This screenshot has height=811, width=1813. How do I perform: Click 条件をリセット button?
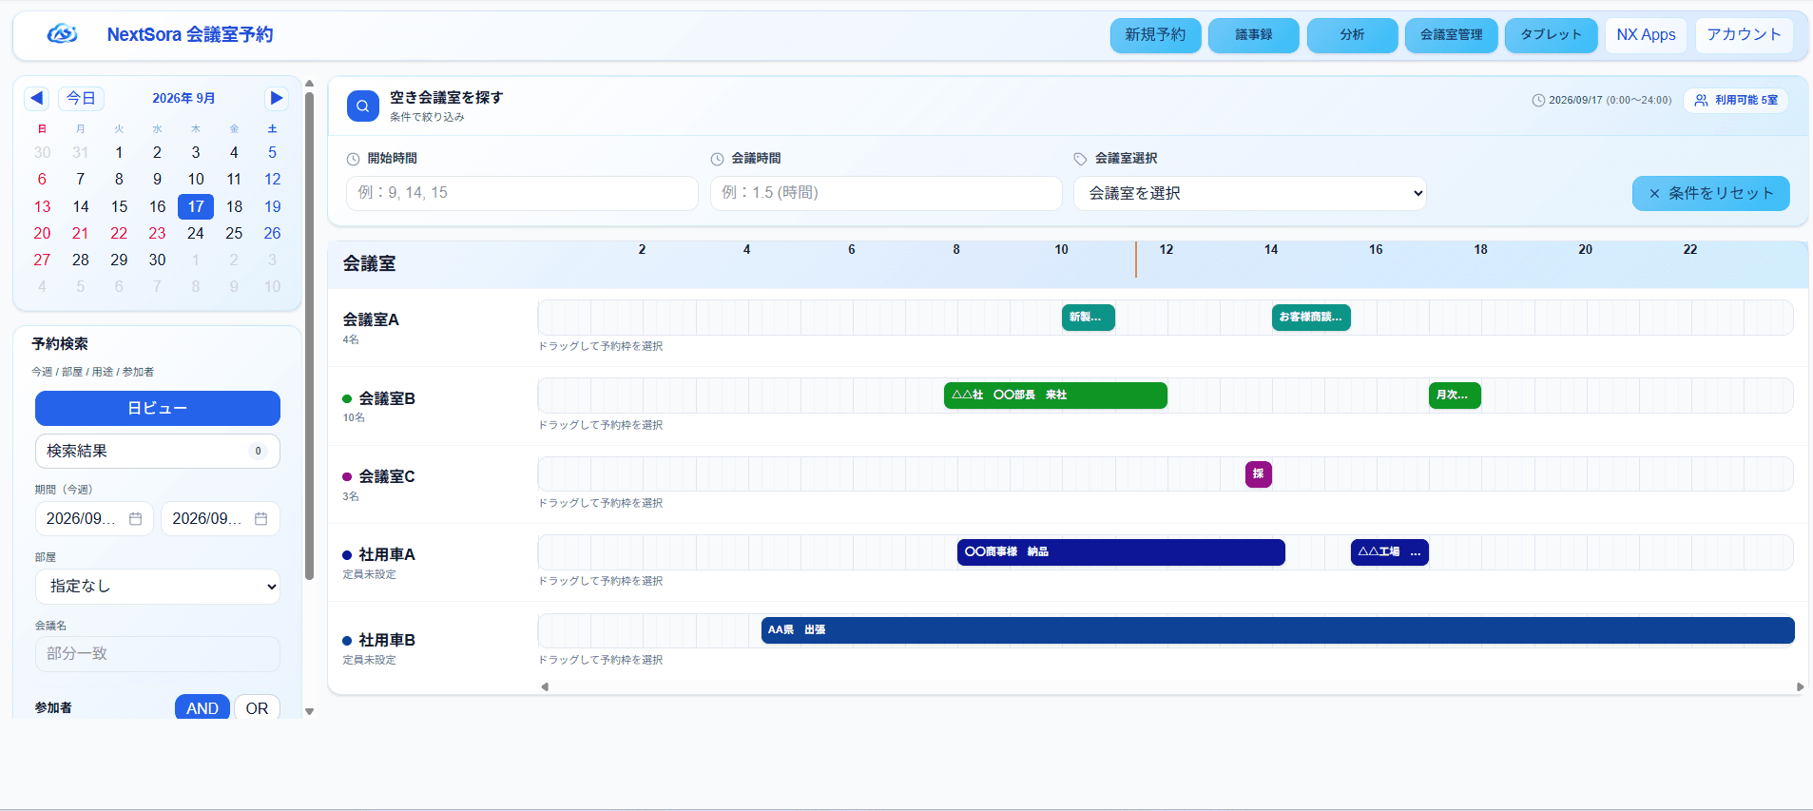[x=1711, y=193]
